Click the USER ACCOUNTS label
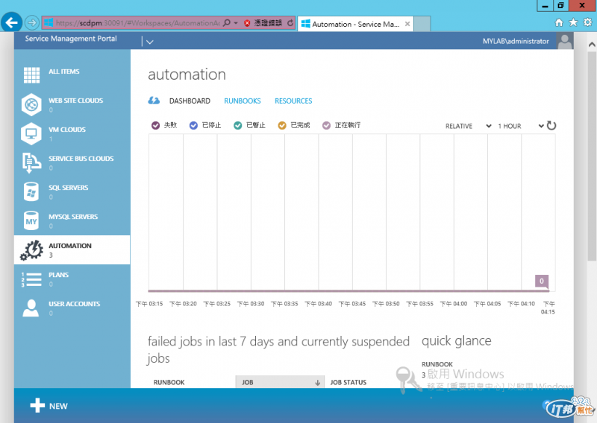This screenshot has width=597, height=423. (x=74, y=304)
